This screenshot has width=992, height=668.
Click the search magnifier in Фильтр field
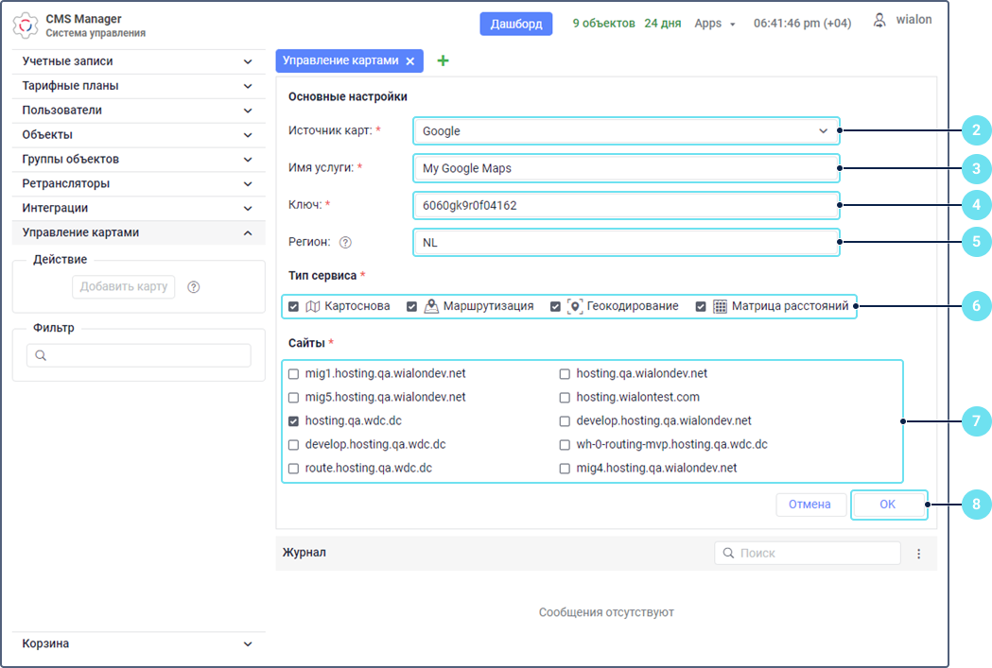click(x=41, y=355)
